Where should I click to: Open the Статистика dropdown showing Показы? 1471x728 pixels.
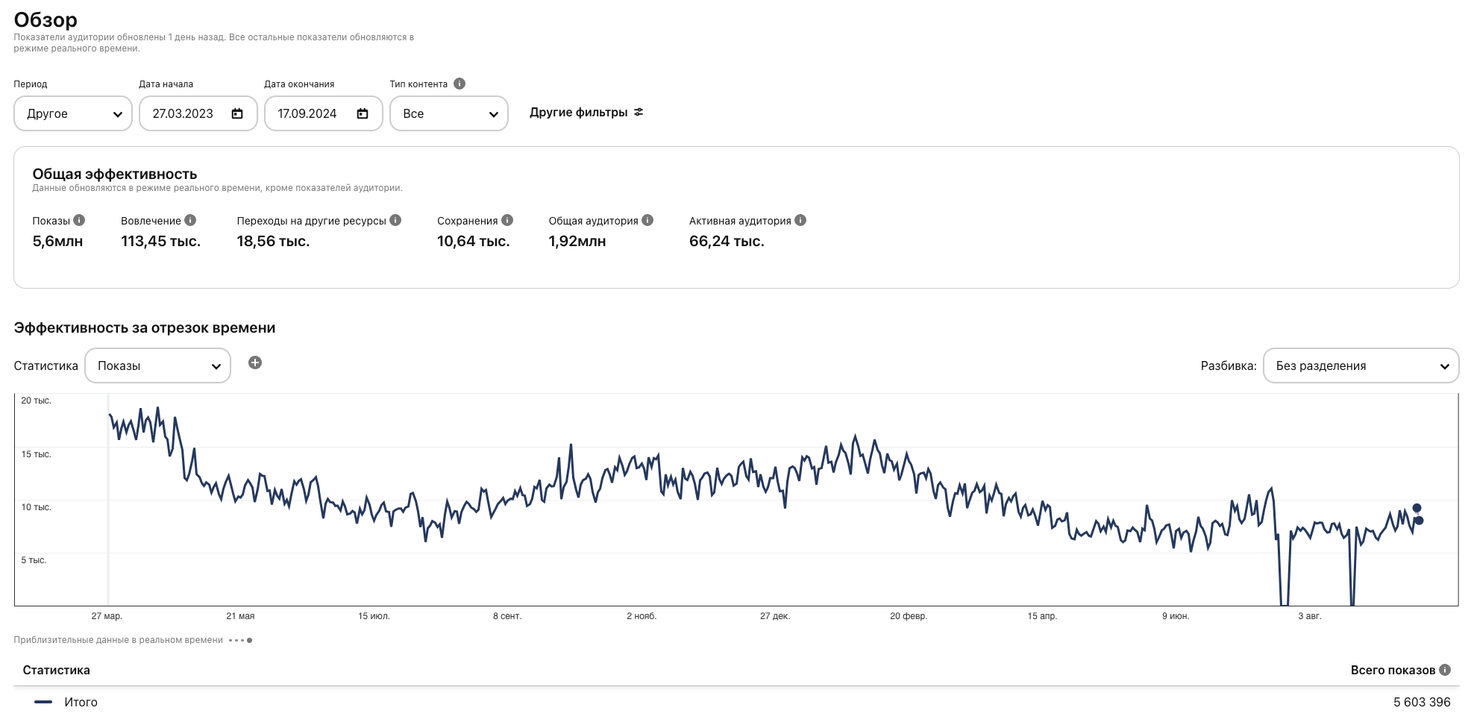pos(157,365)
